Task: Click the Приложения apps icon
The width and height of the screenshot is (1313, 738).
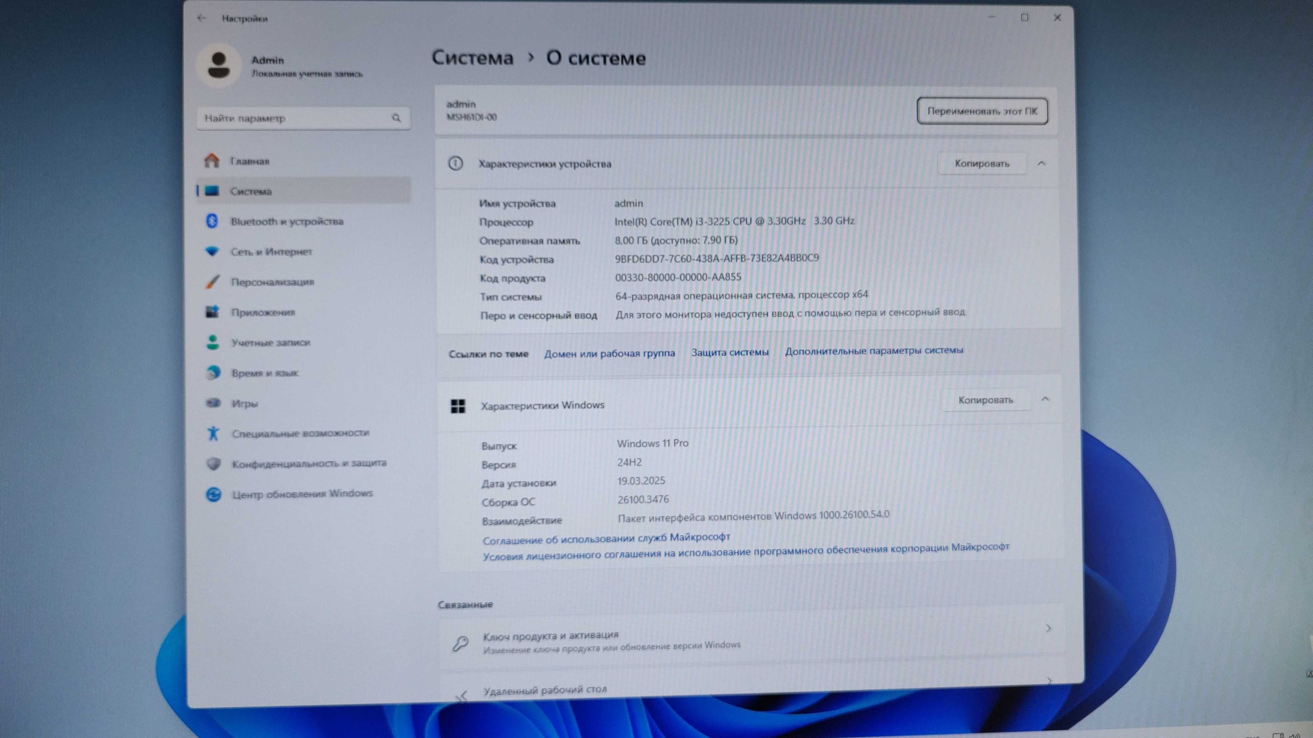Action: coord(212,312)
